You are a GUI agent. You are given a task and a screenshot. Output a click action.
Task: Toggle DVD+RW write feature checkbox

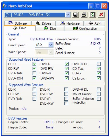click(x=66, y=104)
